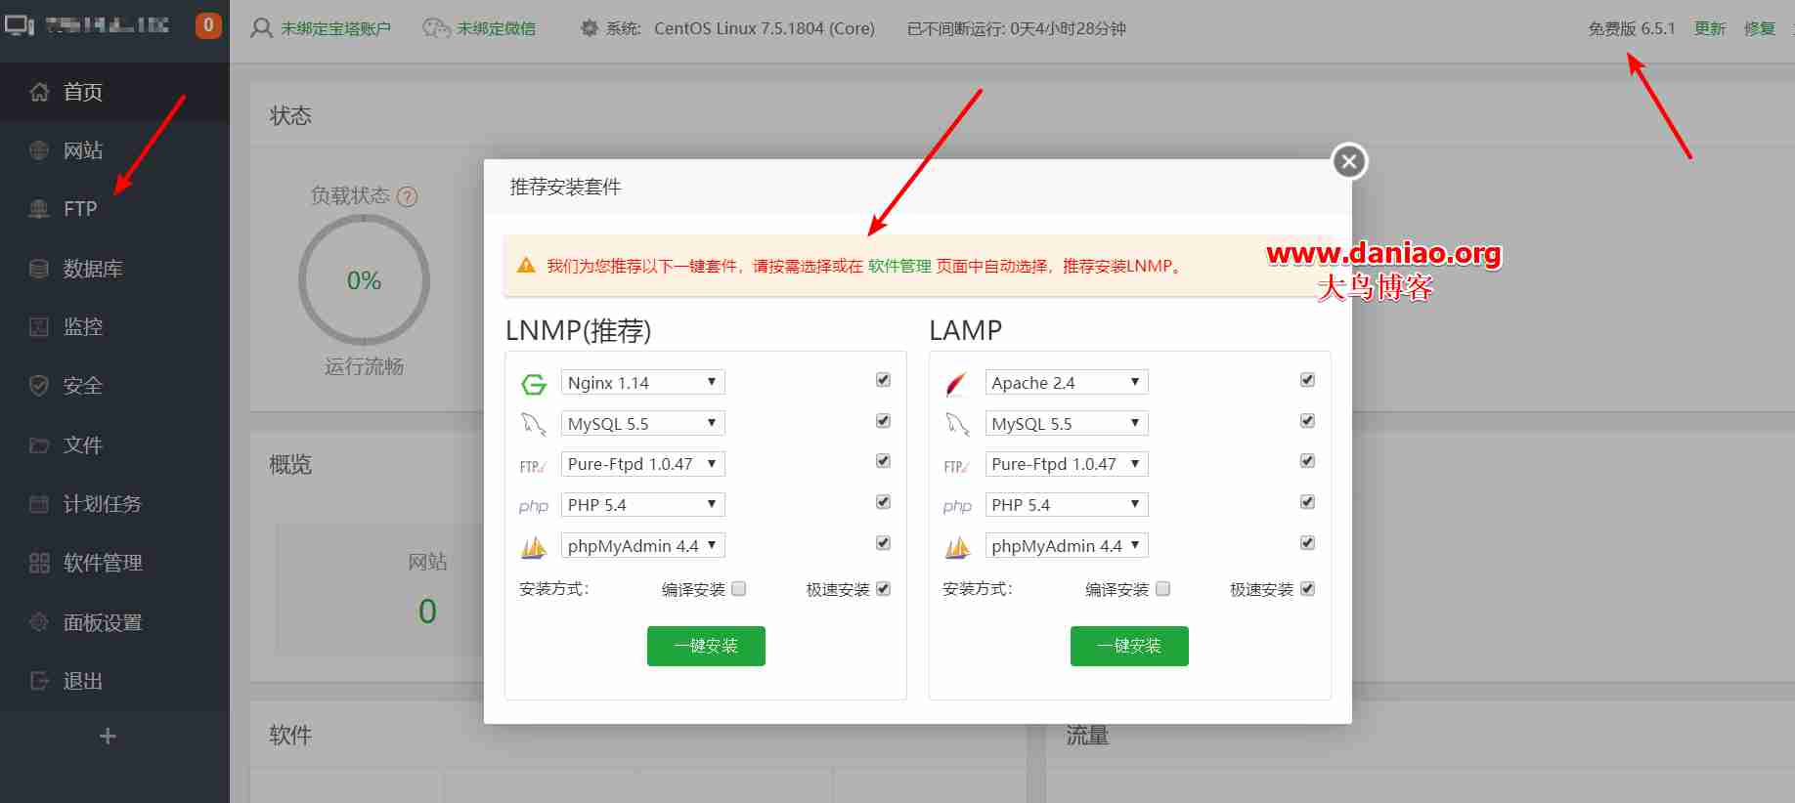The width and height of the screenshot is (1795, 803).
Task: Open MySQL 5.5 dropdown in LAMP
Action: (1067, 423)
